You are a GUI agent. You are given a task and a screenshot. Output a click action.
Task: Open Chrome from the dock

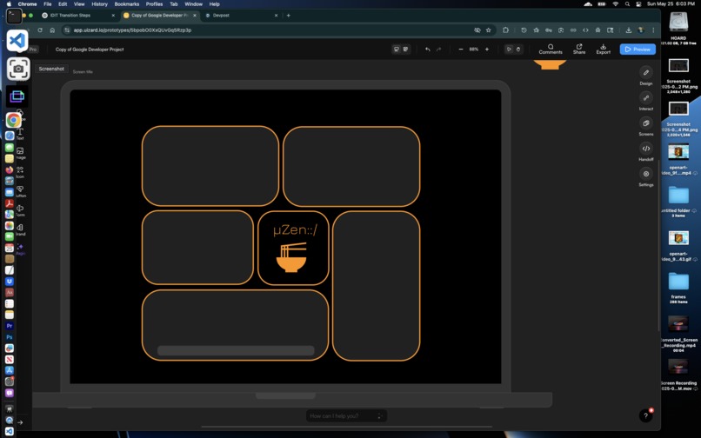click(x=13, y=120)
